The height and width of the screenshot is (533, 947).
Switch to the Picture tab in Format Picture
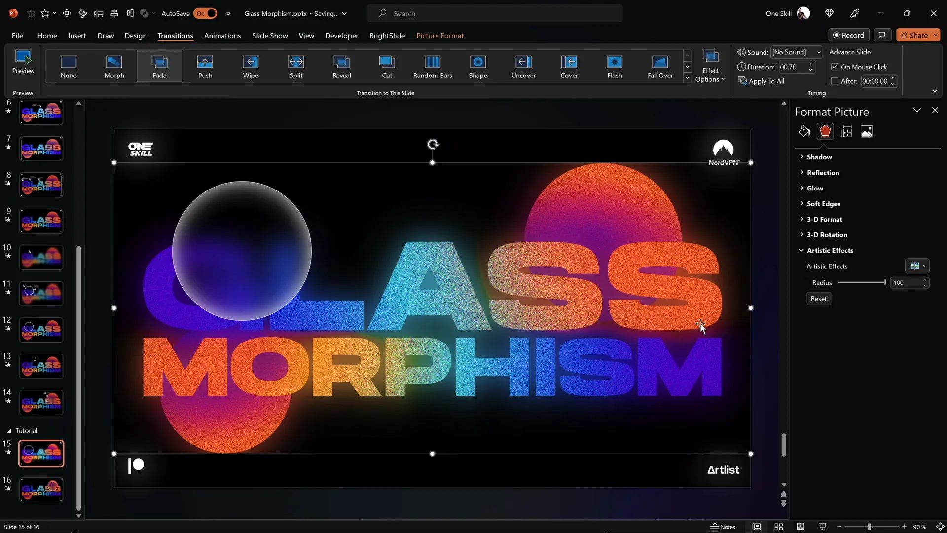(867, 131)
